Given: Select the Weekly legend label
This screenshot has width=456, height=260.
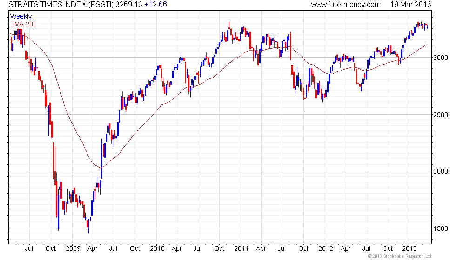Looking at the screenshot, I should tap(20, 17).
